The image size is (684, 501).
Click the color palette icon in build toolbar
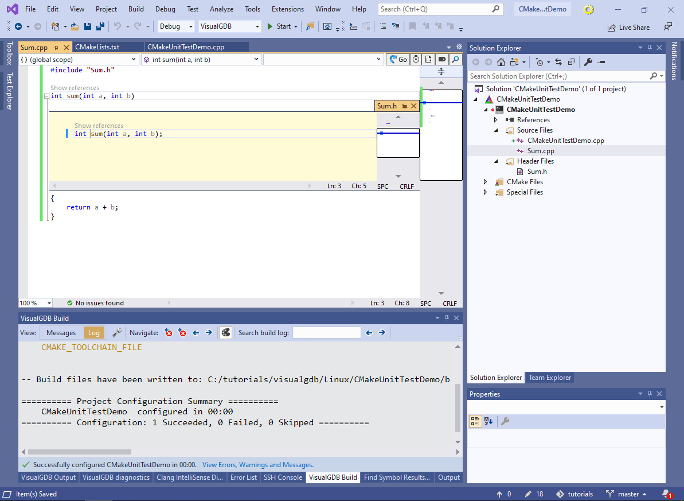click(226, 333)
